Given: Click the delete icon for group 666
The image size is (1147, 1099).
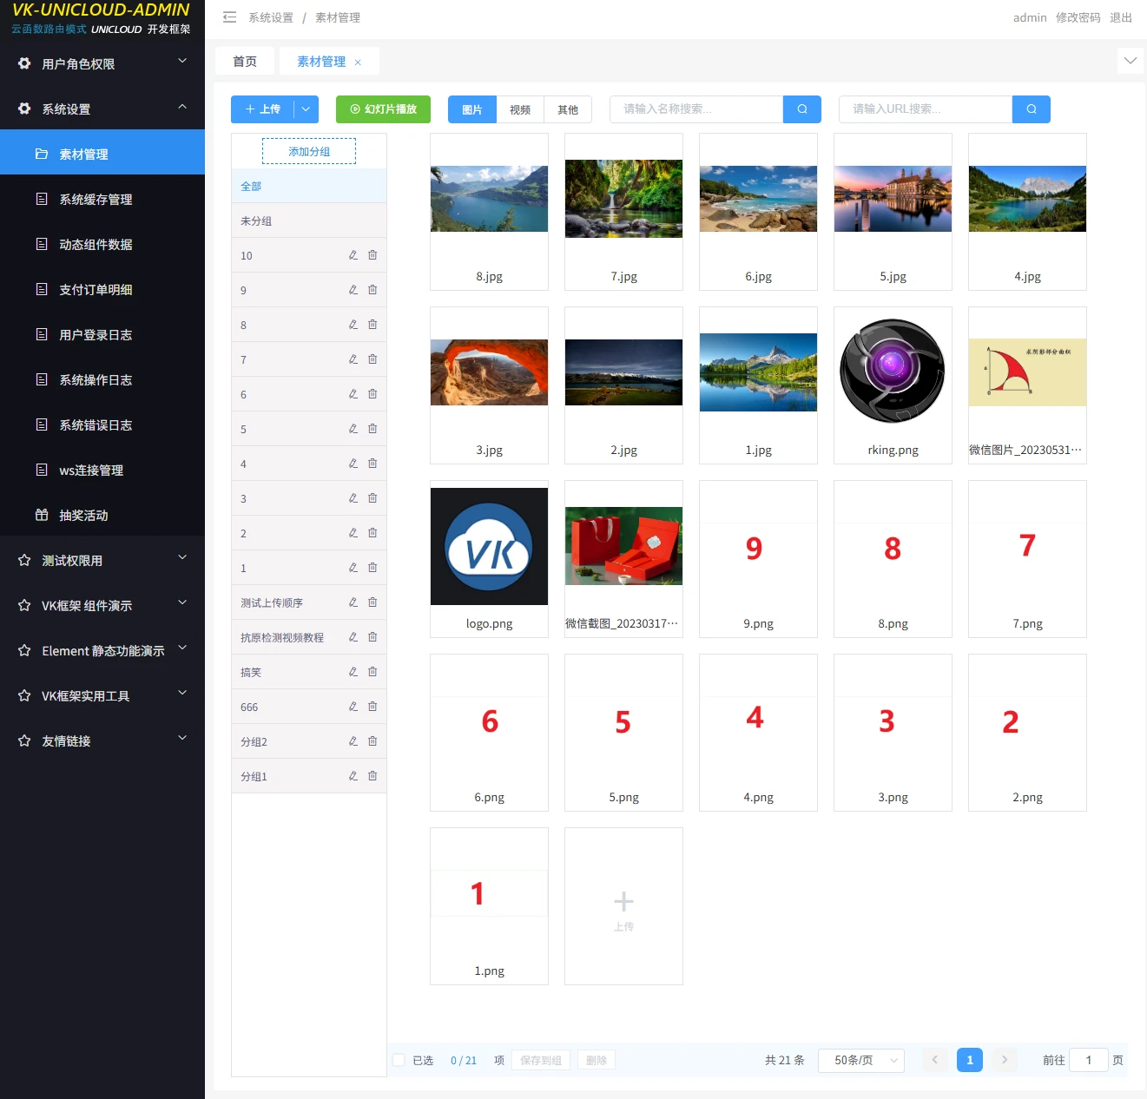Looking at the screenshot, I should (372, 707).
